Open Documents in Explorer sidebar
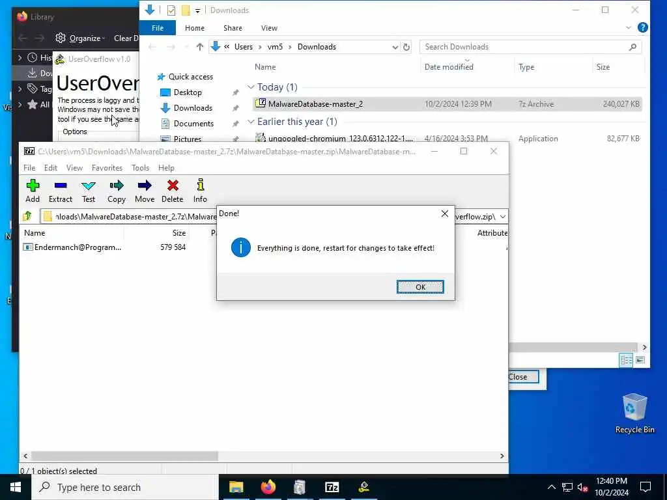This screenshot has width=667, height=500. (193, 124)
